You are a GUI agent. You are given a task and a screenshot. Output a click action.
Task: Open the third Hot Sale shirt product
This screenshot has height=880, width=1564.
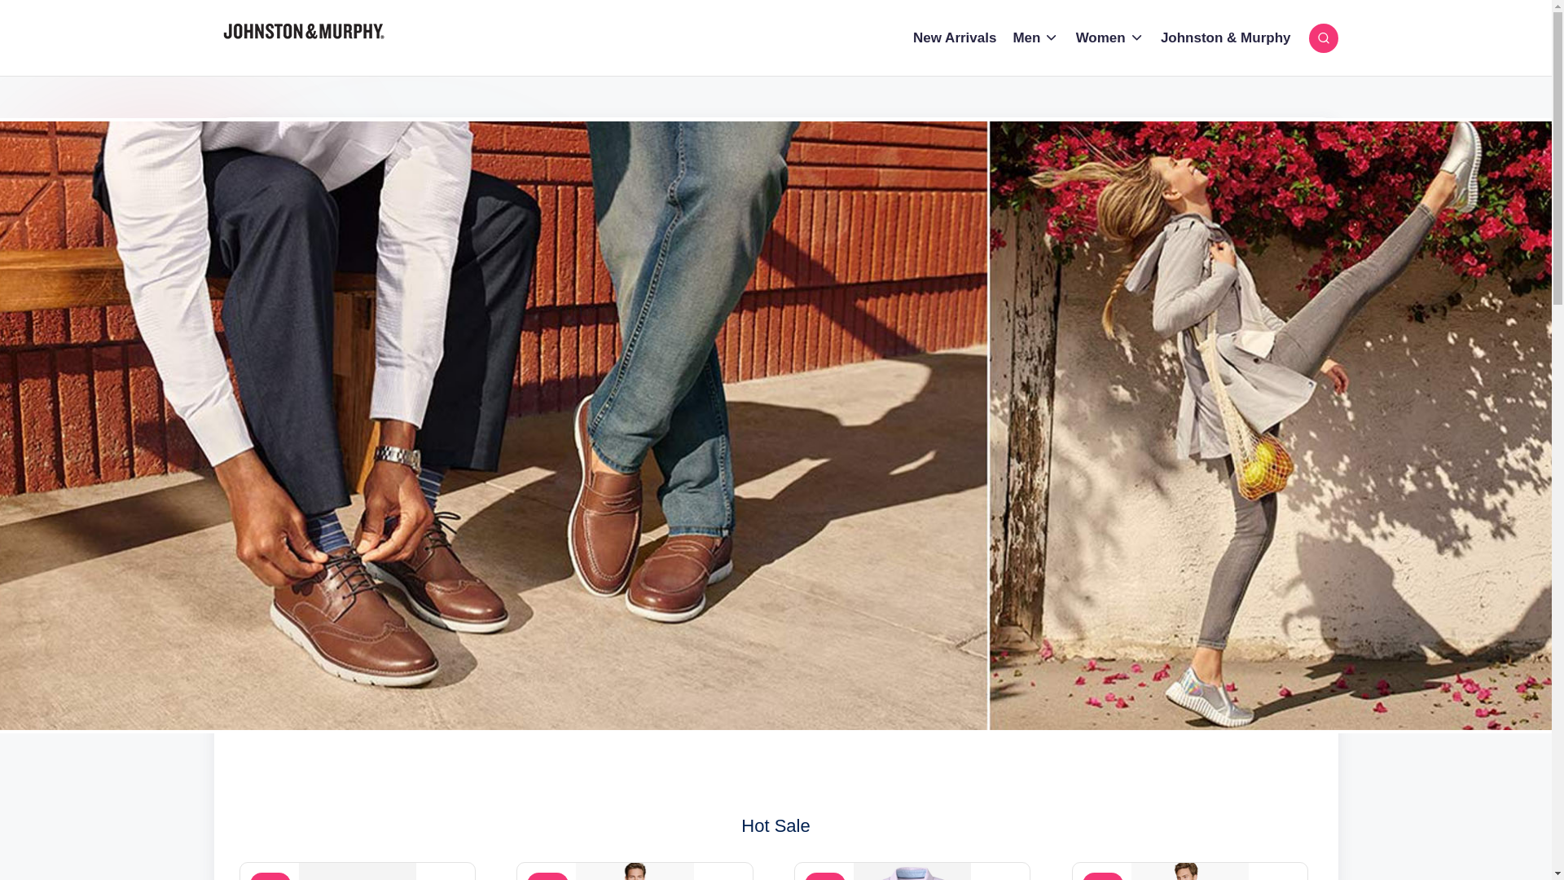click(x=912, y=873)
